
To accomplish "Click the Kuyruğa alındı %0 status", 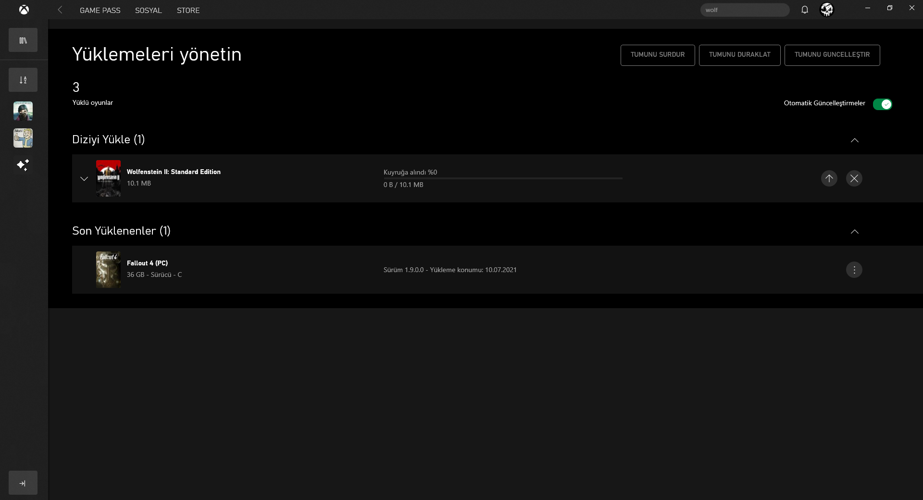I will click(x=410, y=172).
